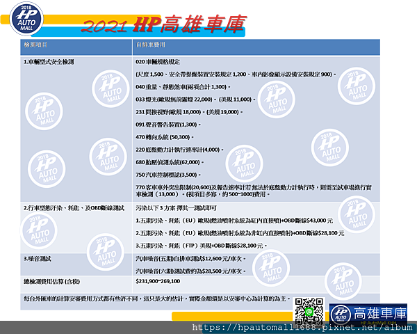
Task: Click the line '汽車噪音(六期)' $28,500 元/車次
Action: 190,271
